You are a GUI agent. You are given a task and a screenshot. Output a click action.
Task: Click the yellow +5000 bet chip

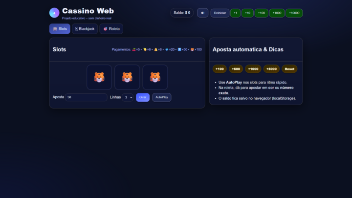click(271, 69)
